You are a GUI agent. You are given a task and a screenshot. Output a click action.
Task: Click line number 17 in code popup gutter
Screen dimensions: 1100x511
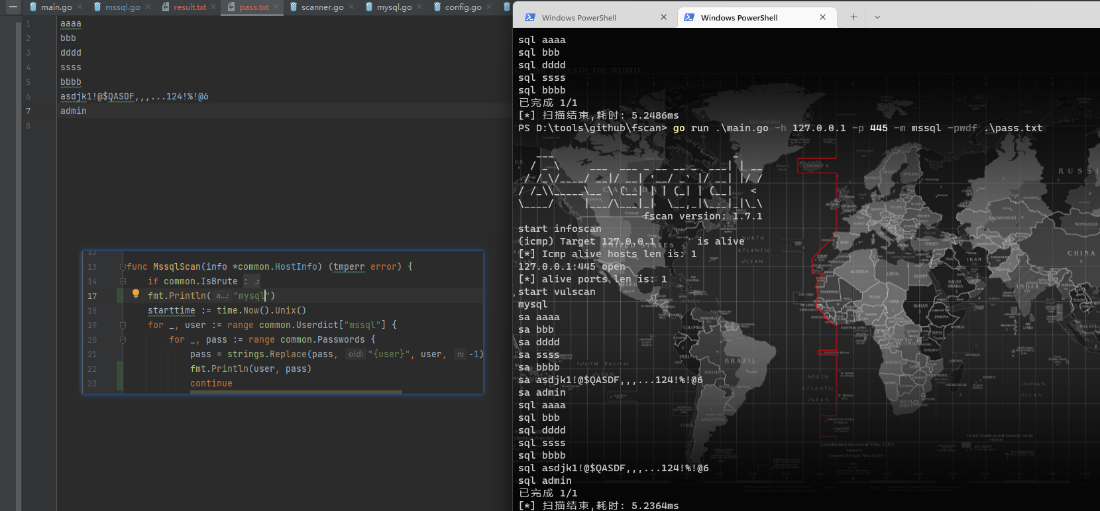coord(92,296)
